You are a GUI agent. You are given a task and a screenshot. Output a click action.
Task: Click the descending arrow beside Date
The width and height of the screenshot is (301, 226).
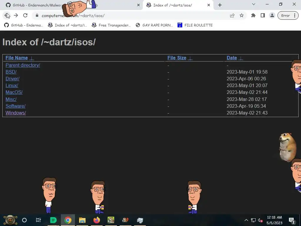pos(240,58)
